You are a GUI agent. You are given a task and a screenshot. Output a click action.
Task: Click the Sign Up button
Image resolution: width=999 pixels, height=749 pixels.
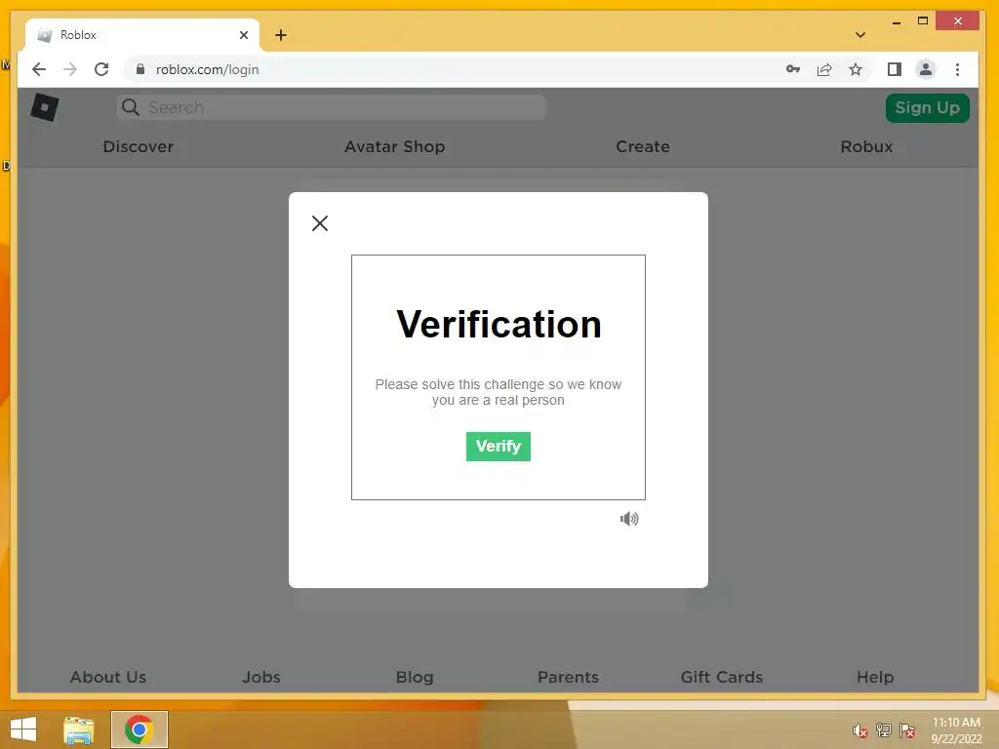(x=927, y=107)
